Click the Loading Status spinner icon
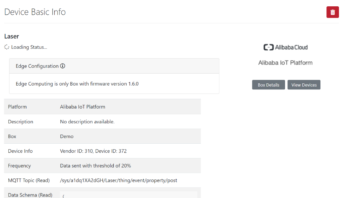 (7, 47)
